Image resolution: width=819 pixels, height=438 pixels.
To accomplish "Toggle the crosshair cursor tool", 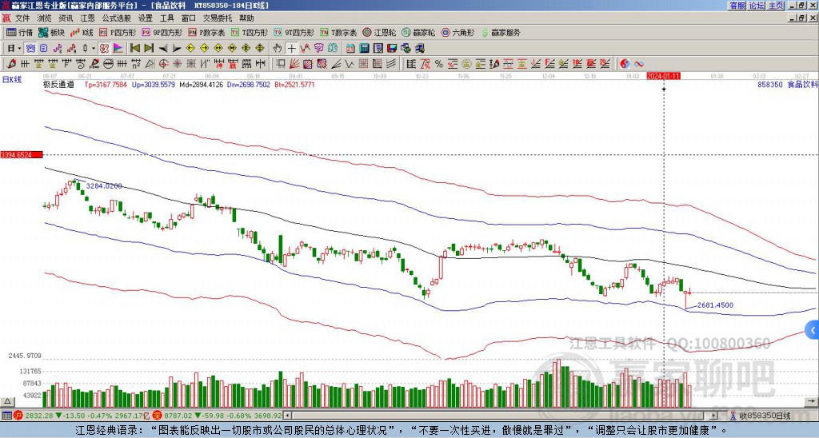I will pyautogui.click(x=292, y=48).
